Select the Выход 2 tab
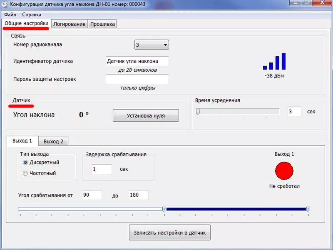Image resolution: width=333 pixels, height=250 pixels. 53,142
